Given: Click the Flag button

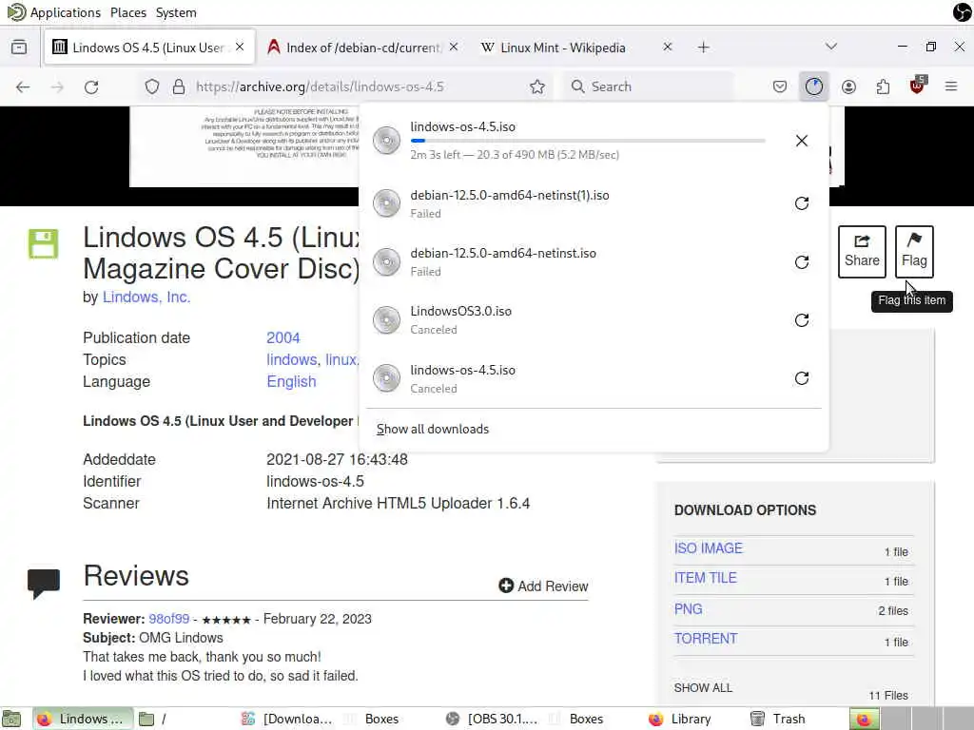Looking at the screenshot, I should (914, 251).
